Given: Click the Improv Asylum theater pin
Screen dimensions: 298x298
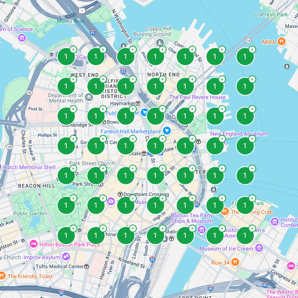Looking at the screenshot, I should tap(66, 257).
